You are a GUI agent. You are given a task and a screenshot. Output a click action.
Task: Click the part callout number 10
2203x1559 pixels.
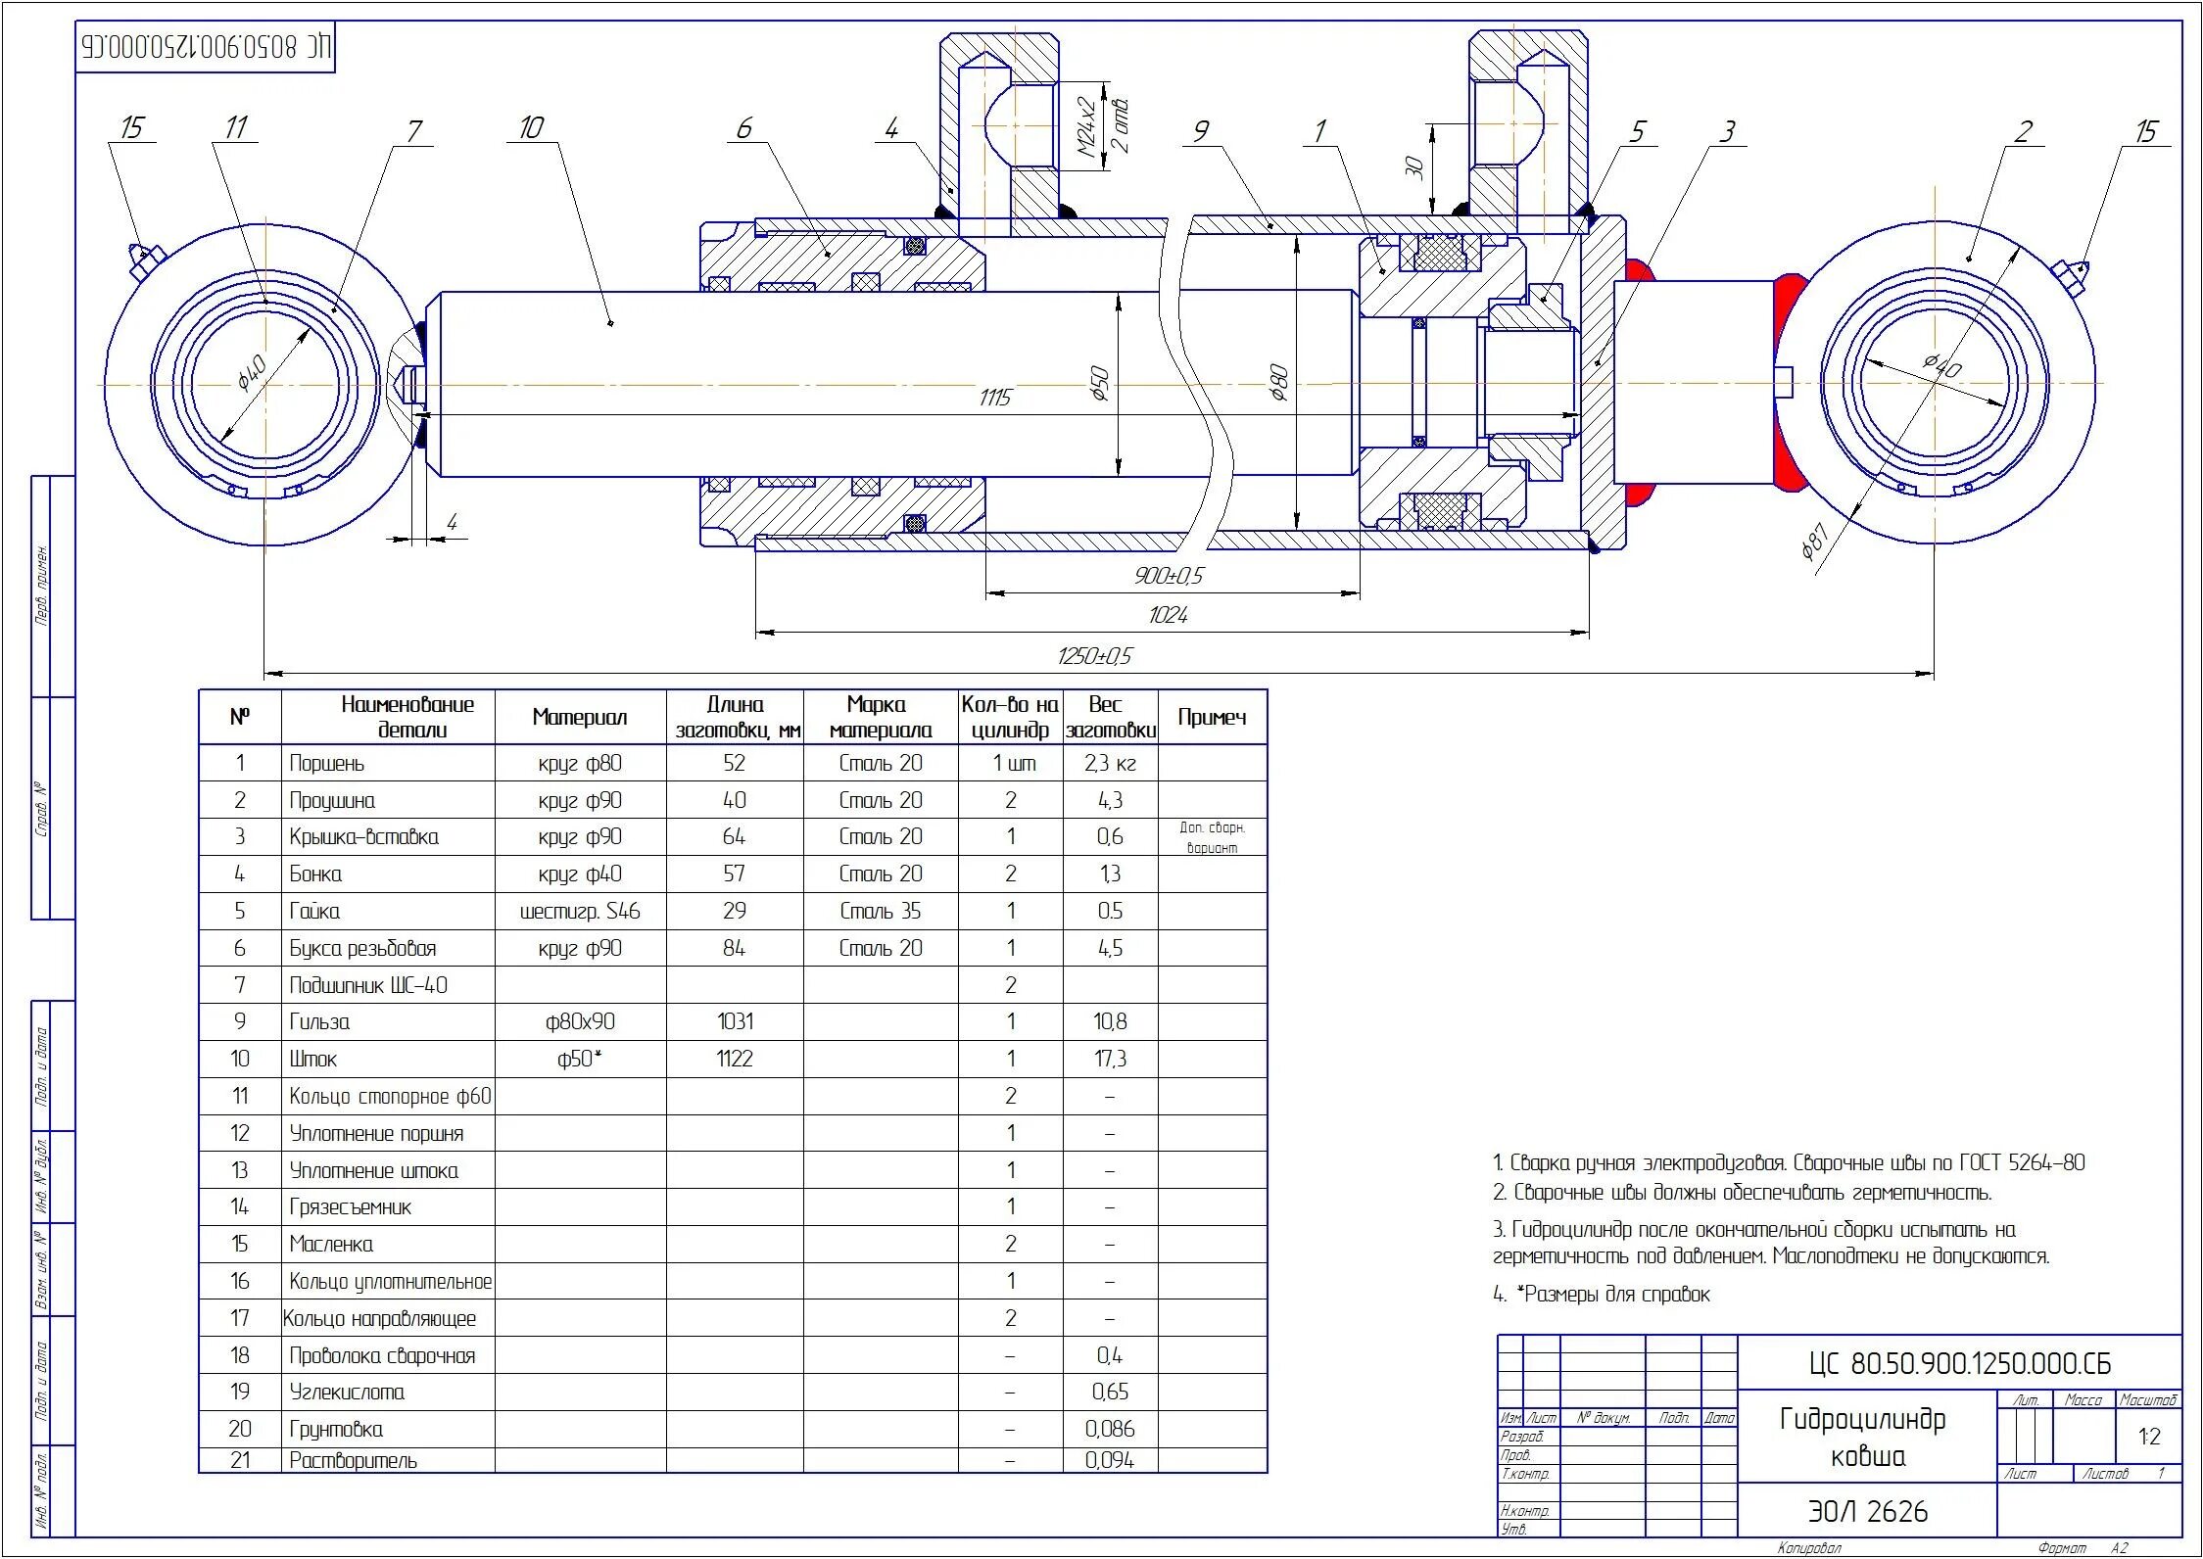(x=531, y=127)
